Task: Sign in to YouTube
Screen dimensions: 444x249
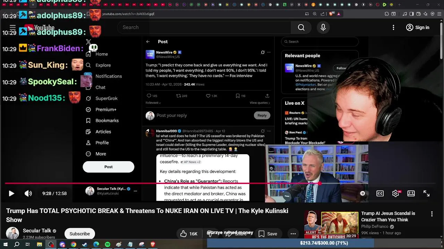Action: tap(418, 27)
